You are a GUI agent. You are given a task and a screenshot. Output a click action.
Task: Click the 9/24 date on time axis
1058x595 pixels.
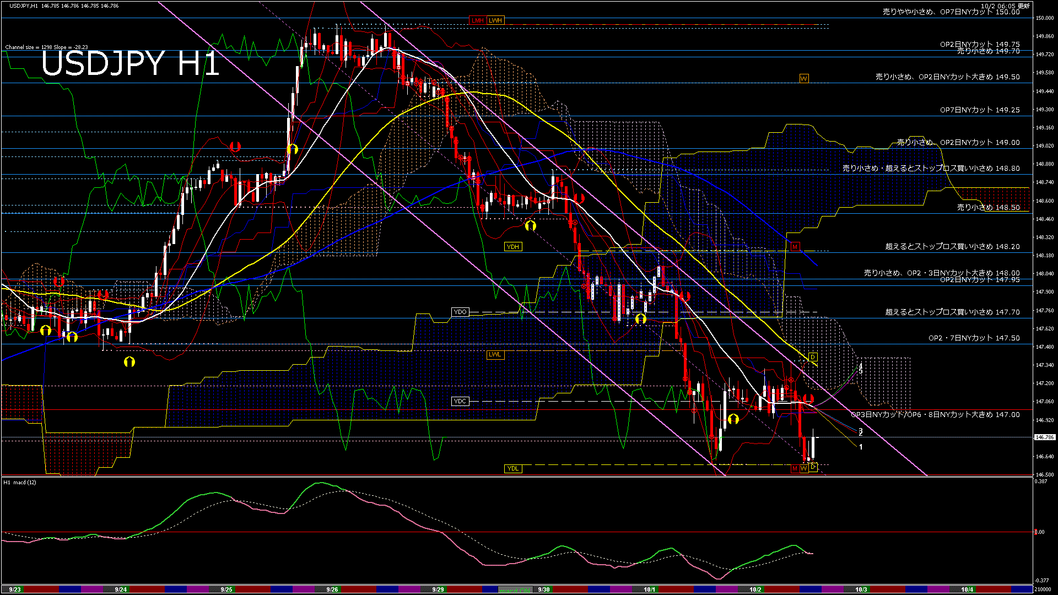121,589
